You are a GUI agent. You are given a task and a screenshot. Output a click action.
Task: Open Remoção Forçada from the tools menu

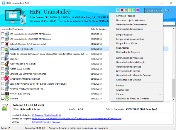(125, 16)
